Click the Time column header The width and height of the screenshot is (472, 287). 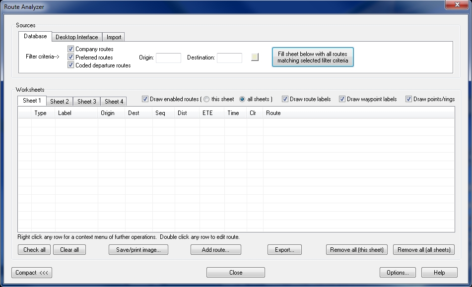coord(235,113)
